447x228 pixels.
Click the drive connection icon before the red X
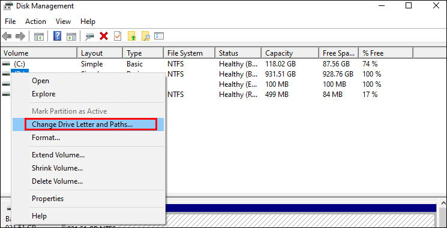[90, 37]
